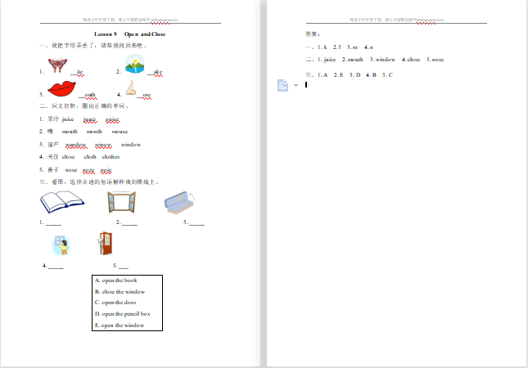Click option 'D. open the pencil box'
The image size is (528, 368).
pos(123,314)
